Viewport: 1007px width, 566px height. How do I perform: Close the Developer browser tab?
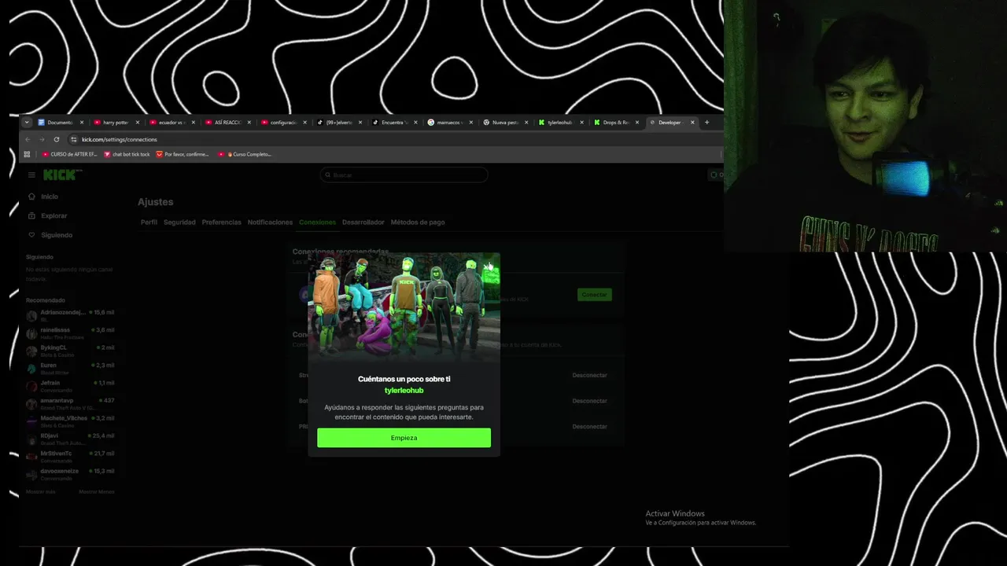pyautogui.click(x=692, y=123)
